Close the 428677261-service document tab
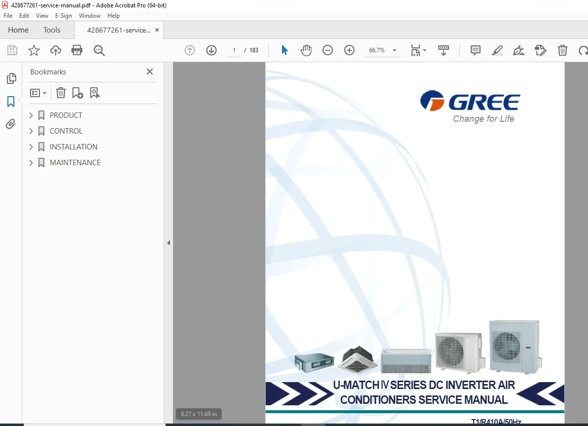This screenshot has height=426, width=588. (157, 30)
